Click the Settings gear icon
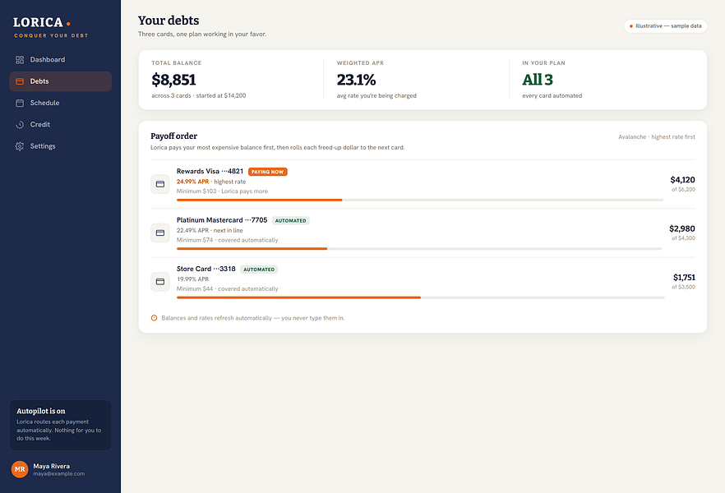Screen dimensions: 725x493 click(x=20, y=146)
